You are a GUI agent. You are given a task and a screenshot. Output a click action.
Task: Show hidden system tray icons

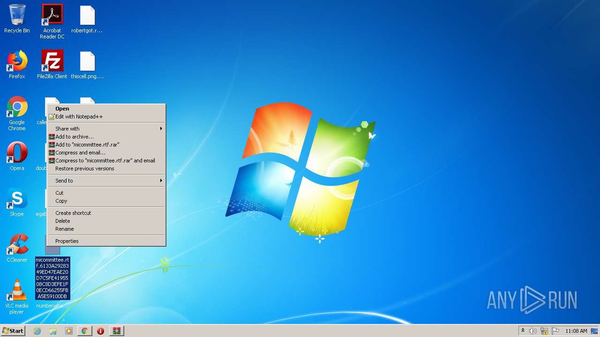[523, 331]
